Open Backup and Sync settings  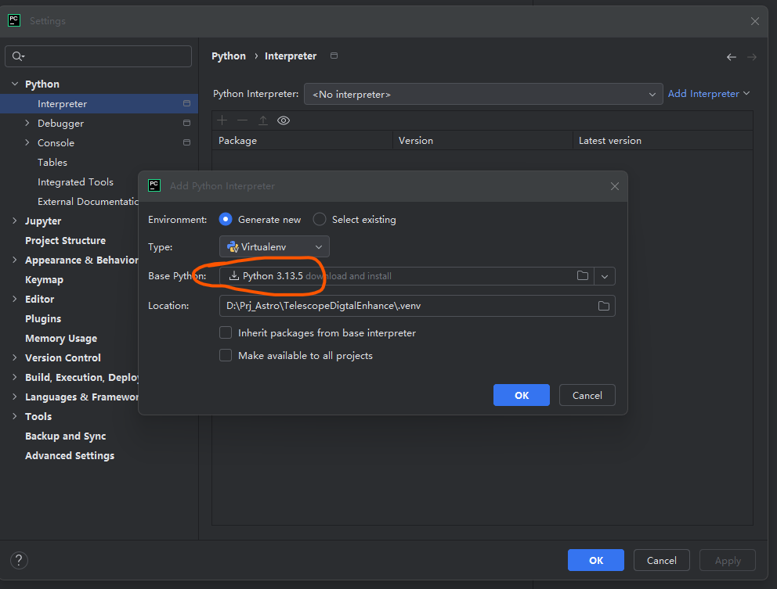click(66, 436)
